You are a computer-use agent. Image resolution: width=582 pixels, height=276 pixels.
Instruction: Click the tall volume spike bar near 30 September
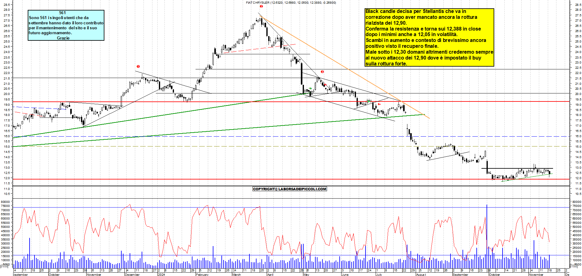[487, 236]
